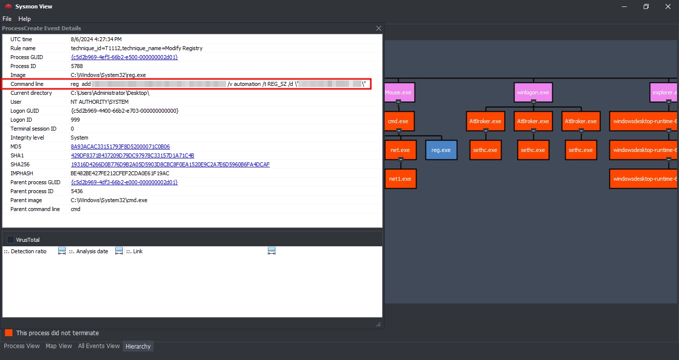The height and width of the screenshot is (360, 679).
Task: Select the winlogon.exe process node
Action: (533, 92)
